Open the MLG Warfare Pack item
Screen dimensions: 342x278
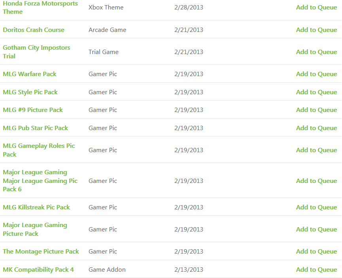pos(29,74)
